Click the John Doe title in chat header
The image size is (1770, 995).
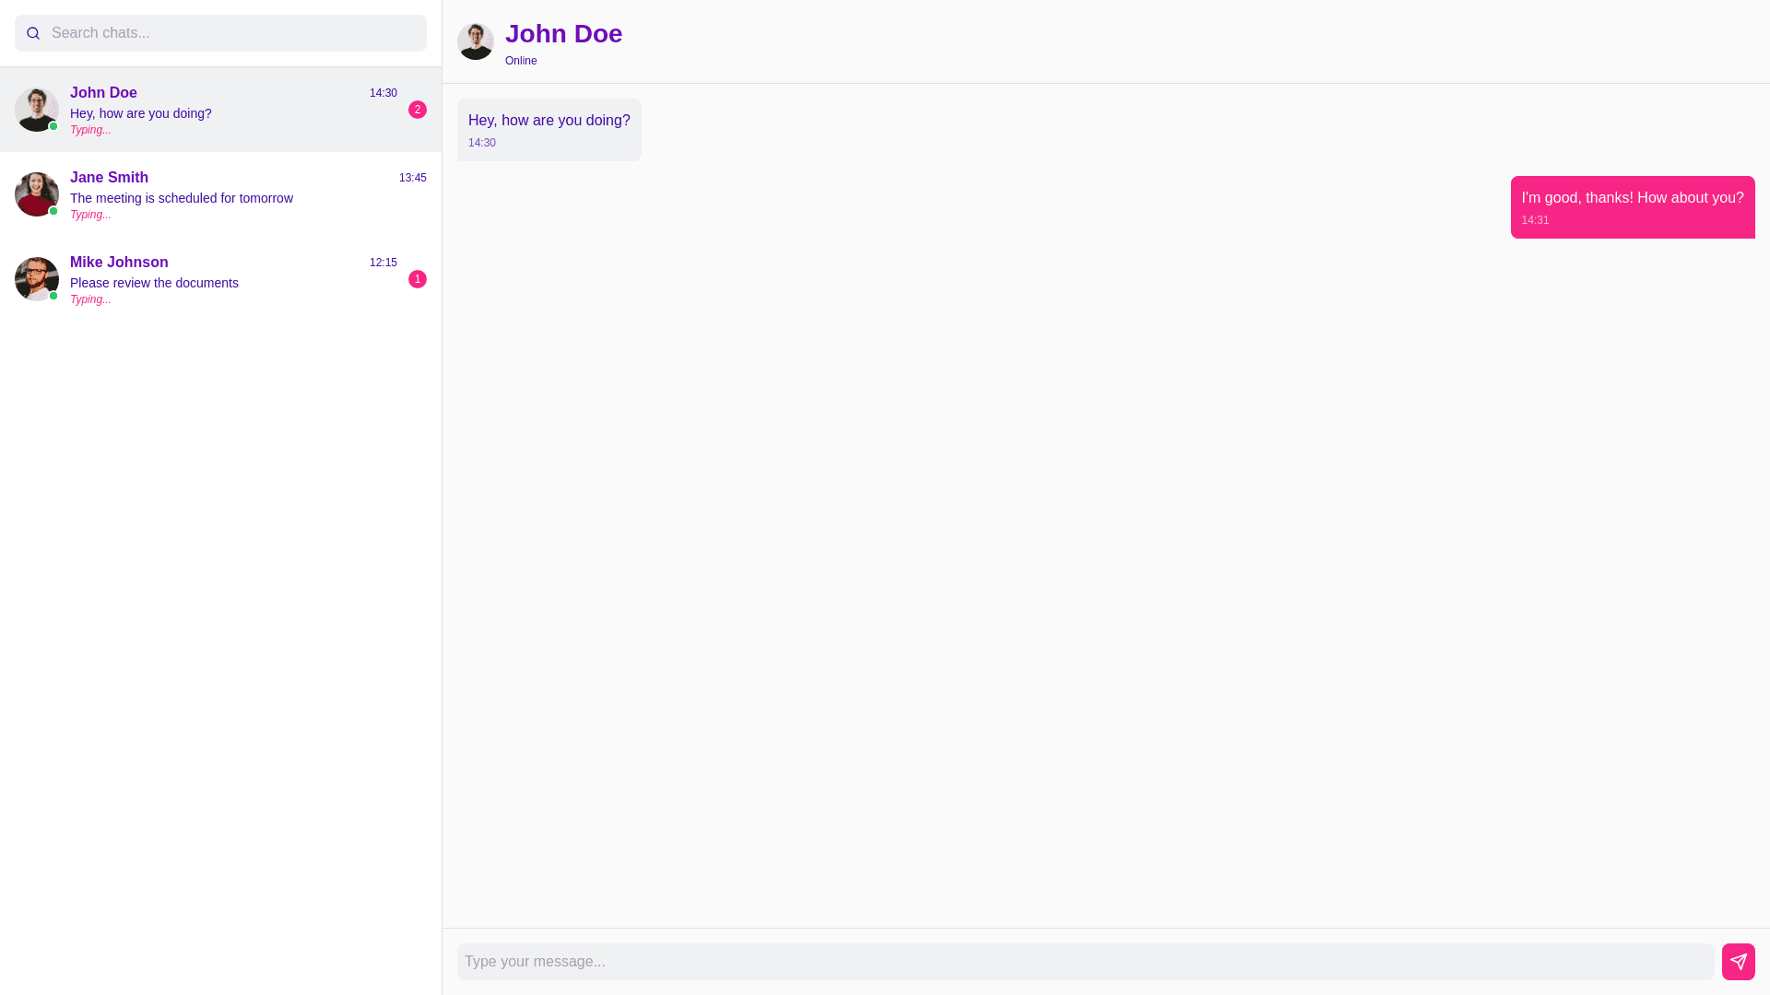563,34
